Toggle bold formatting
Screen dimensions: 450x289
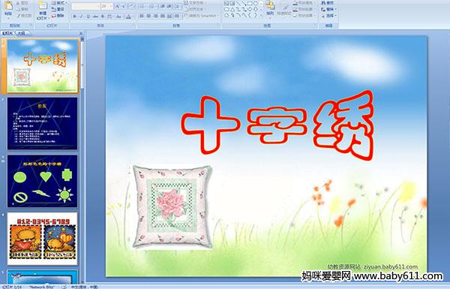[x=74, y=17]
